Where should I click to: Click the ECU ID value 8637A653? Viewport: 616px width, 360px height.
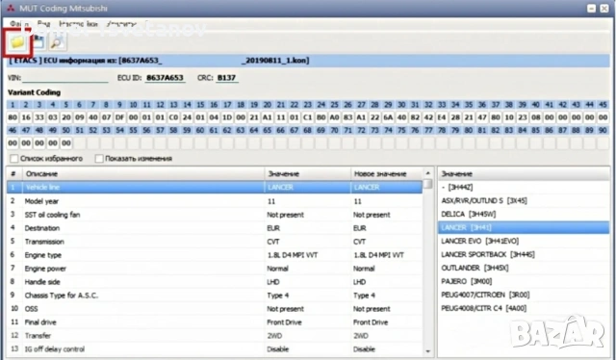165,78
